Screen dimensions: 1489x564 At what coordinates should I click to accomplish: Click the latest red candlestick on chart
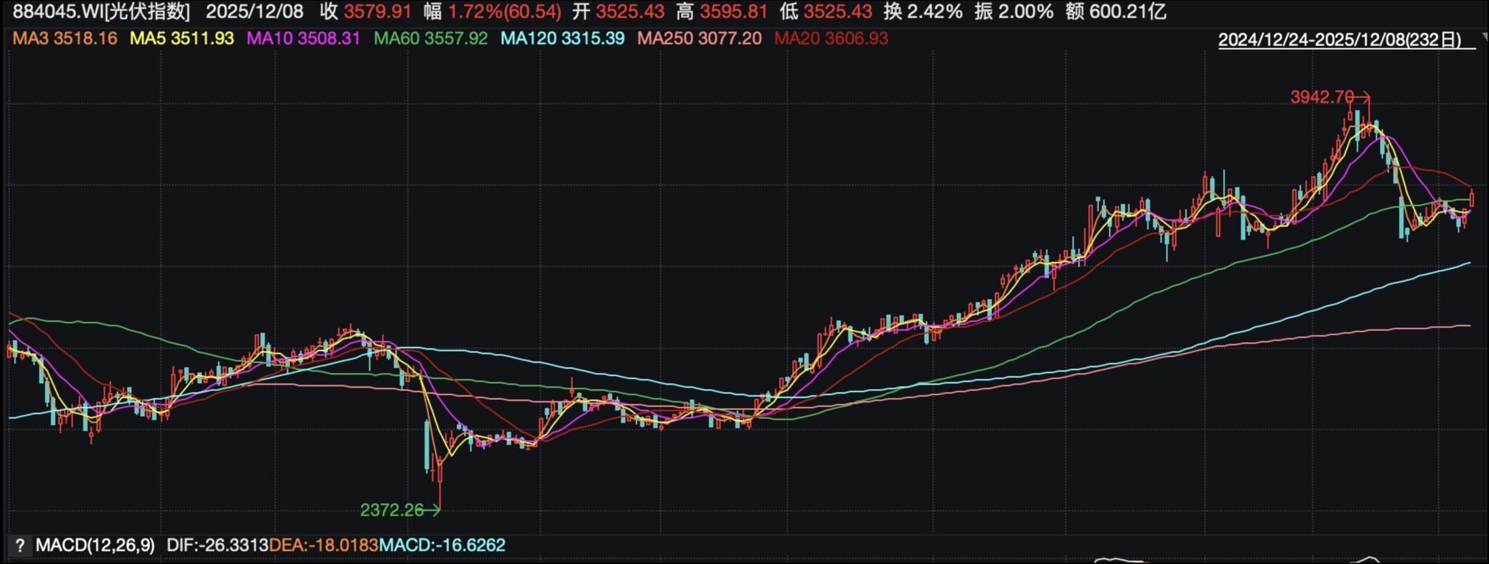1471,198
